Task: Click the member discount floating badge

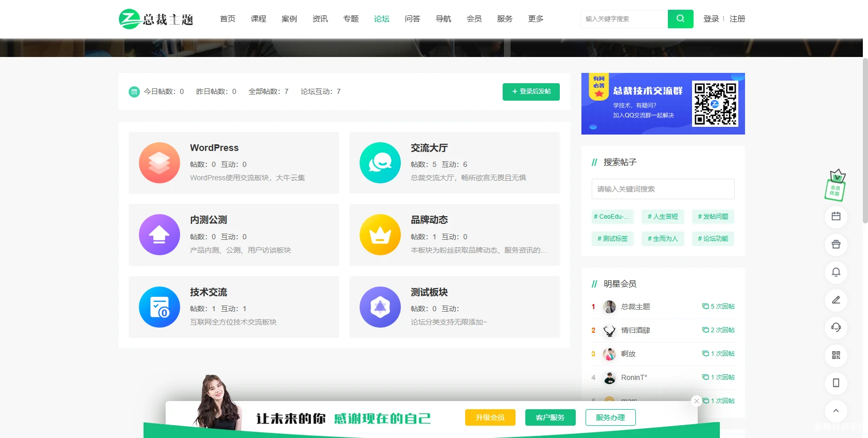Action: tap(836, 185)
